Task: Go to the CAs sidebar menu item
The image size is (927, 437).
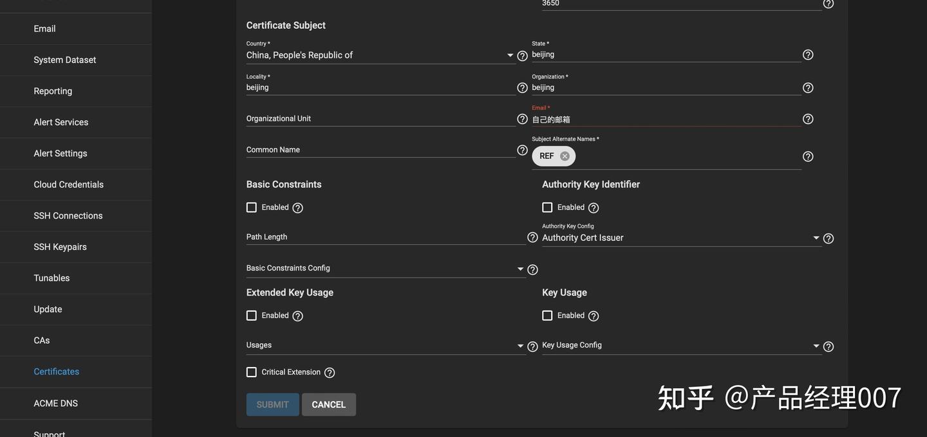Action: point(42,341)
